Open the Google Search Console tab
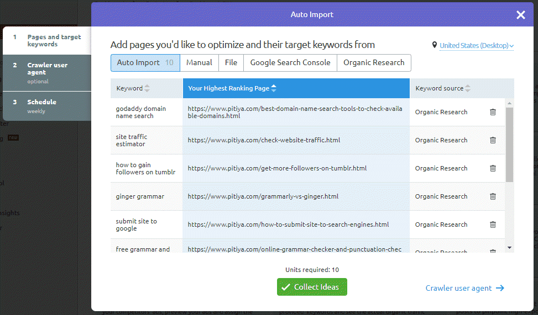Viewport: 538px width, 315px height. 290,63
